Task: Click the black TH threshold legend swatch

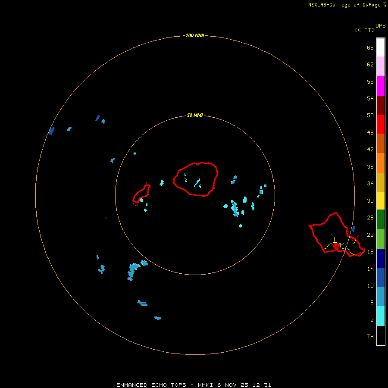Action: pyautogui.click(x=381, y=335)
